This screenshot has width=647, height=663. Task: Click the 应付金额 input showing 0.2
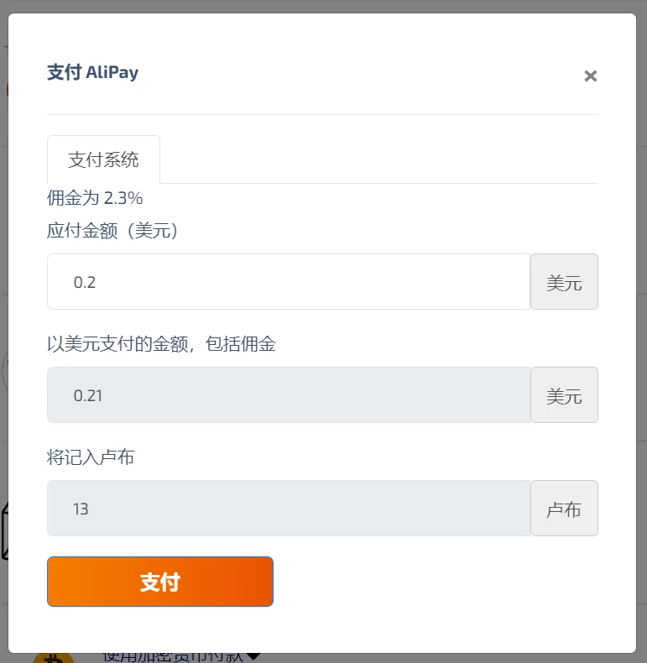(x=289, y=282)
